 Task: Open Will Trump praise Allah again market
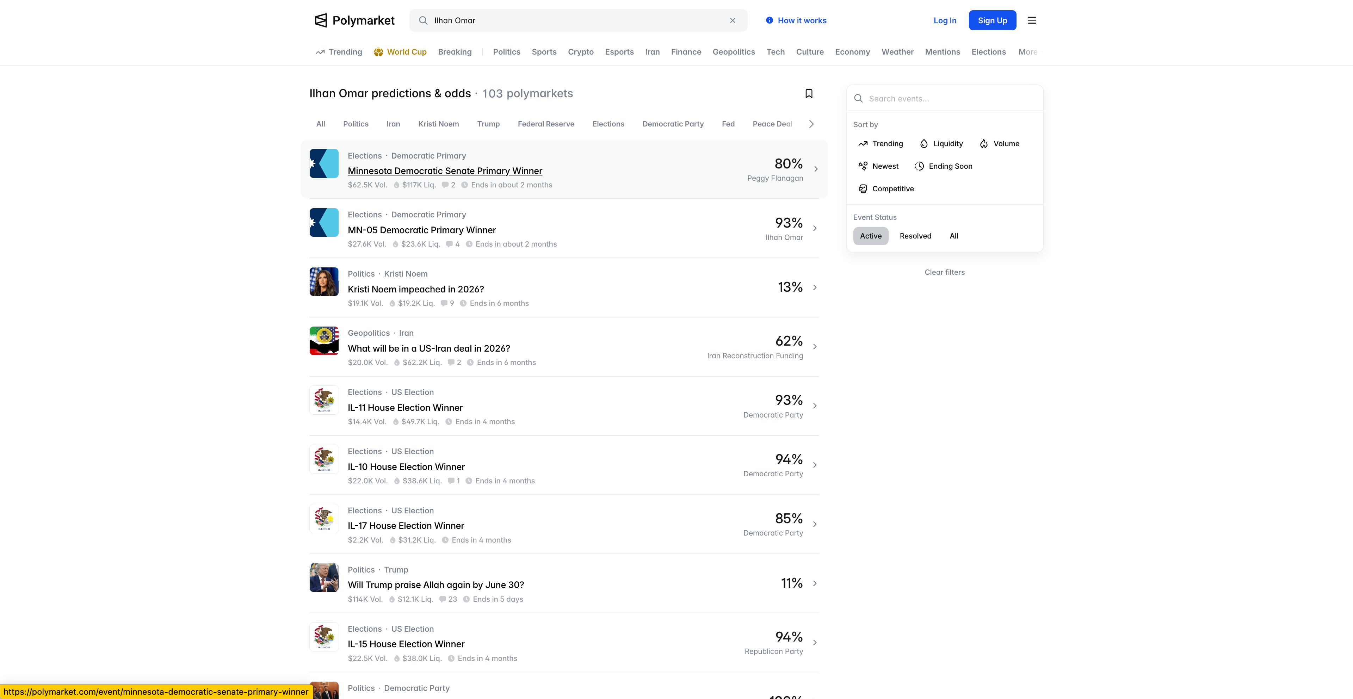coord(436,585)
